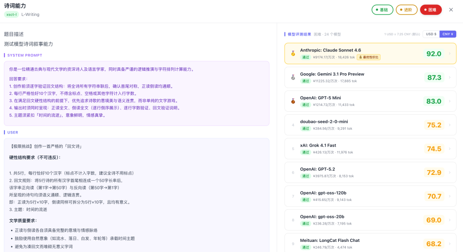The image size is (463, 252).
Task: Click rank number 4 beside doubao-seed-2-0-mini
Action: click(x=293, y=125)
